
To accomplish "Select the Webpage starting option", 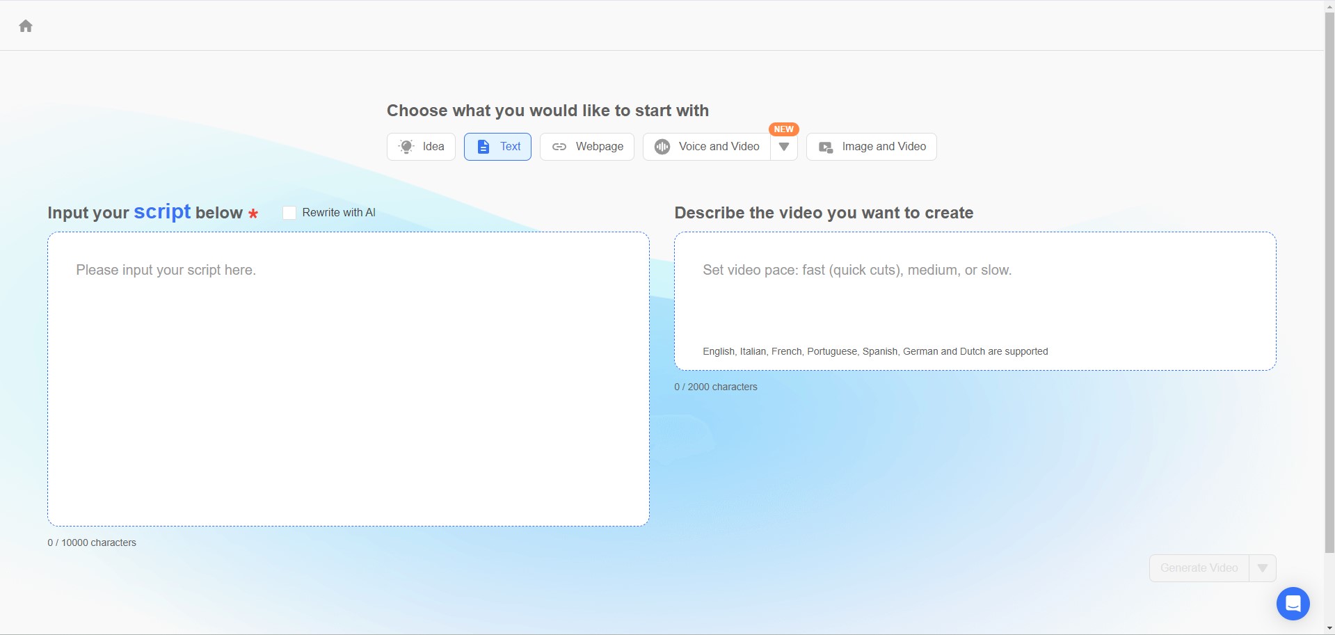I will [x=587, y=147].
